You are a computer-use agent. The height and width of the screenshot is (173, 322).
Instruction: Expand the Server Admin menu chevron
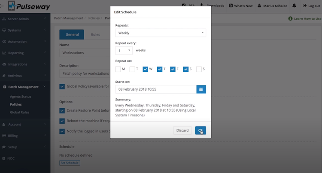point(45,19)
